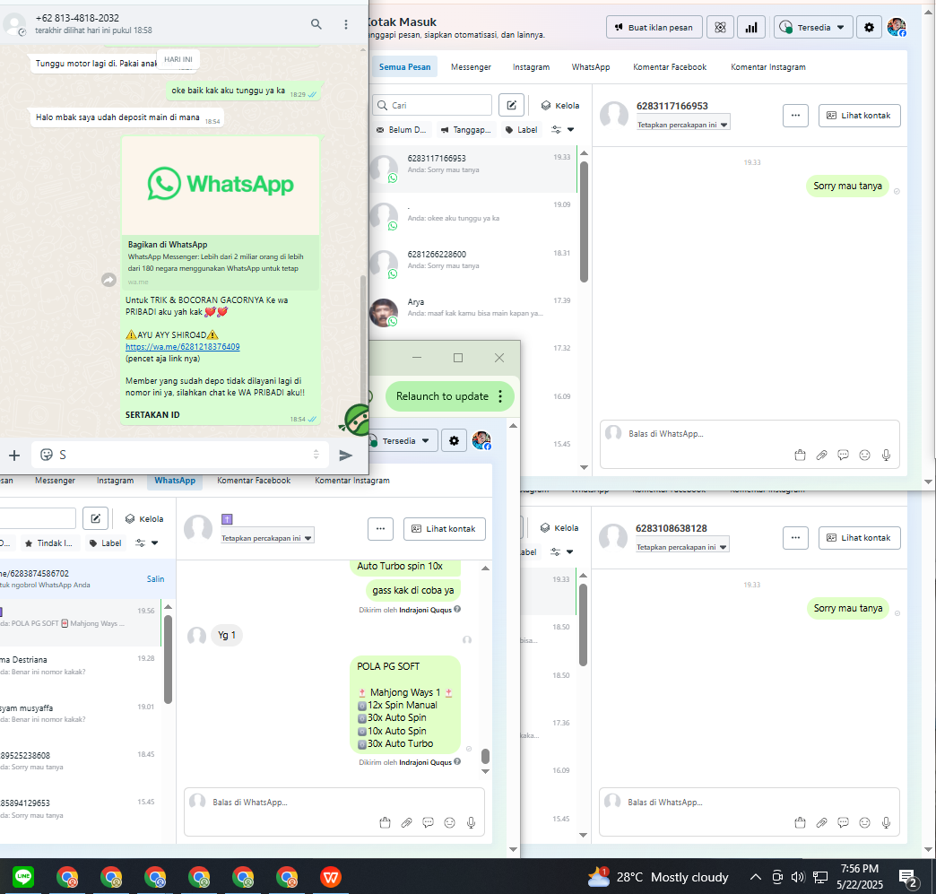Click the more options button for 6283117166953
The image size is (936, 894).
(x=796, y=116)
